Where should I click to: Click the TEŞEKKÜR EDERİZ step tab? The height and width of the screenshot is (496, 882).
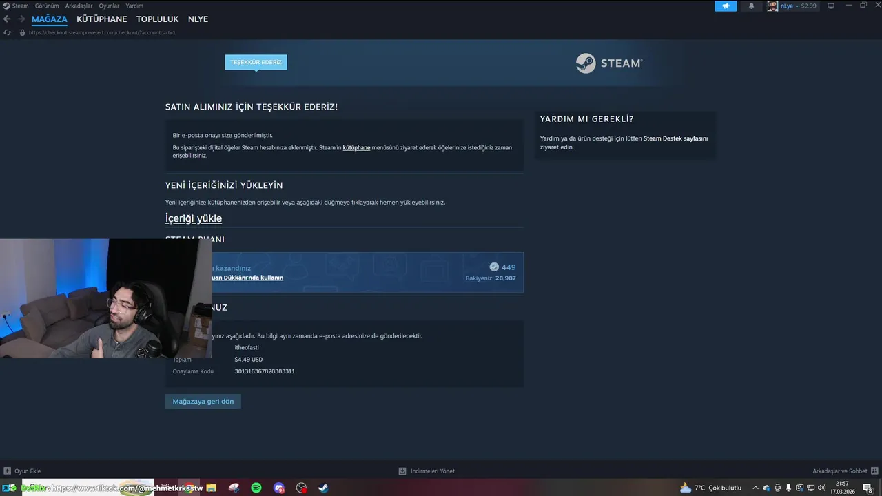256,62
